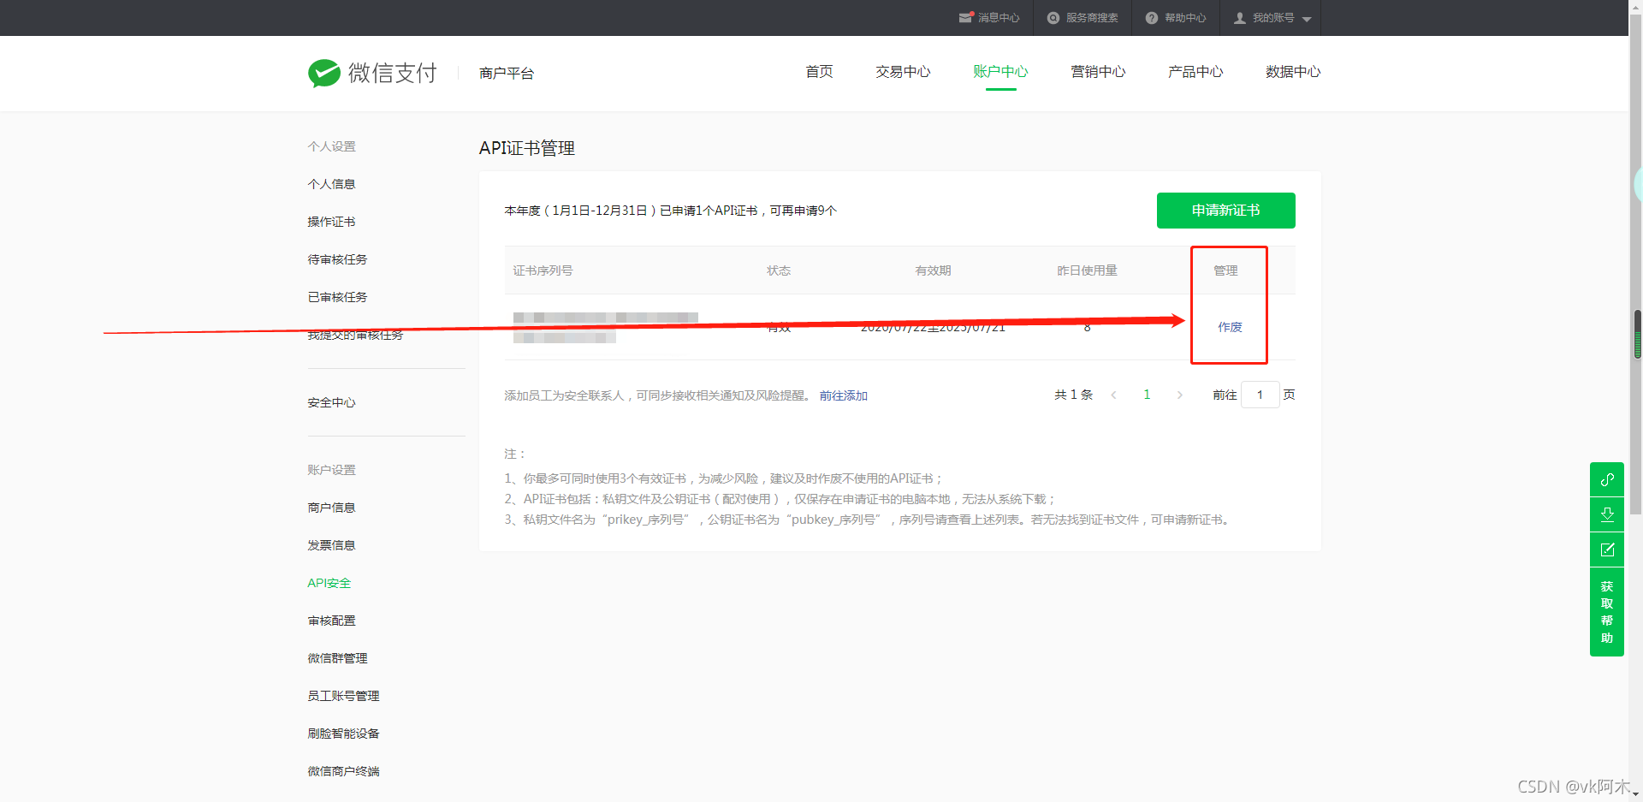Expand the my account dropdown arrow
This screenshot has width=1643, height=802.
pyautogui.click(x=1307, y=19)
